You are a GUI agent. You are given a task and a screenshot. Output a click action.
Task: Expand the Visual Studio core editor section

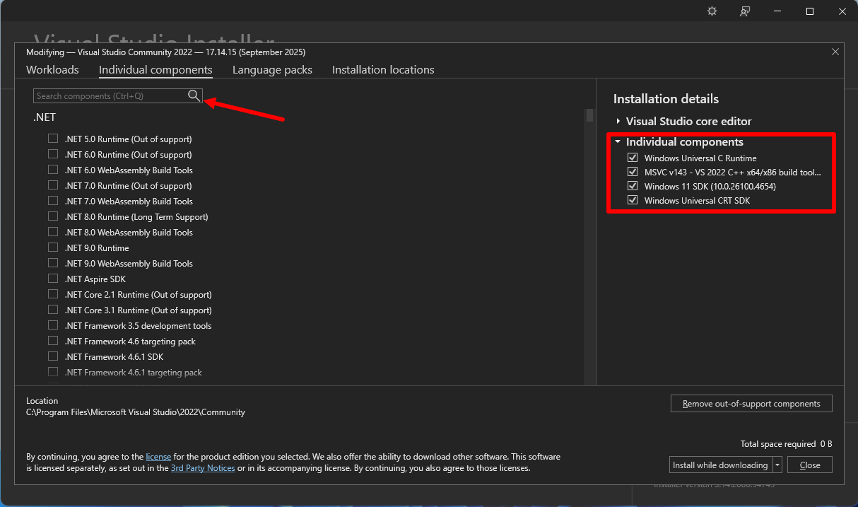pos(618,122)
